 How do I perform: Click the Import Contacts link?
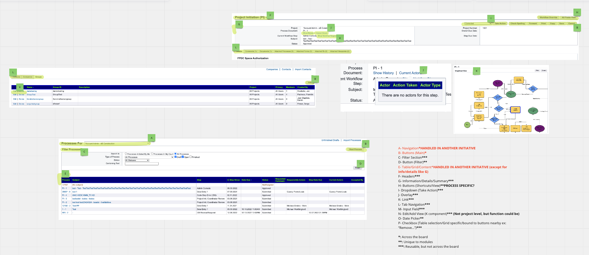point(303,70)
